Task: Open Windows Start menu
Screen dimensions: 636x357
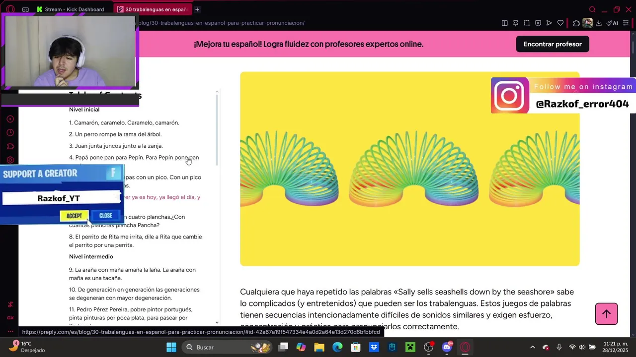Action: tap(171, 347)
